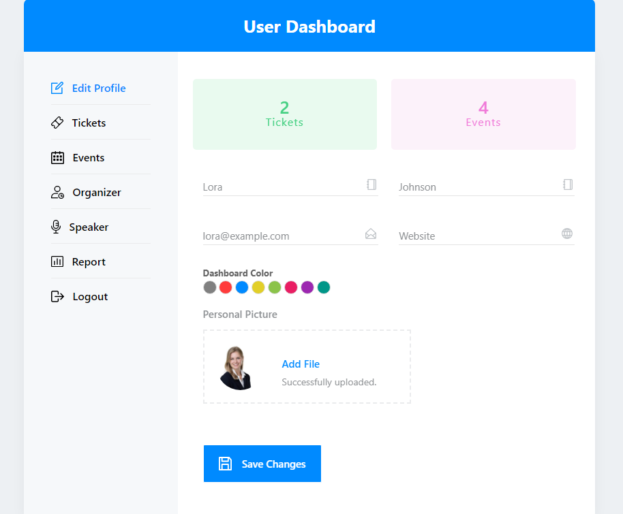Image resolution: width=623 pixels, height=514 pixels.
Task: Click the Website input field
Action: 477,236
